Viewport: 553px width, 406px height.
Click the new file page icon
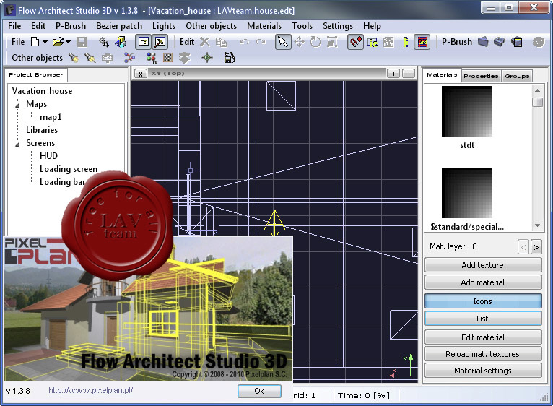pos(35,42)
